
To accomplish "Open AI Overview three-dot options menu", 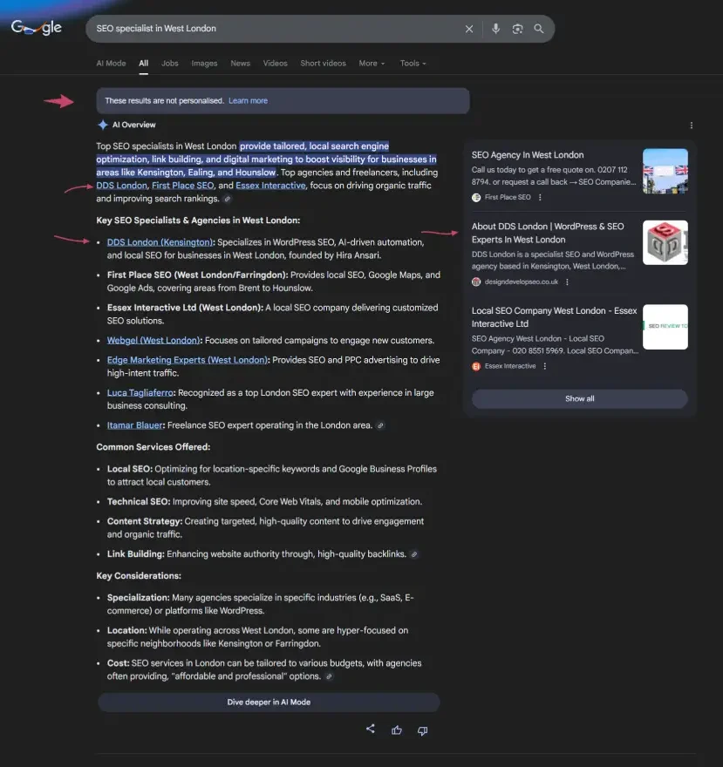I will (692, 126).
